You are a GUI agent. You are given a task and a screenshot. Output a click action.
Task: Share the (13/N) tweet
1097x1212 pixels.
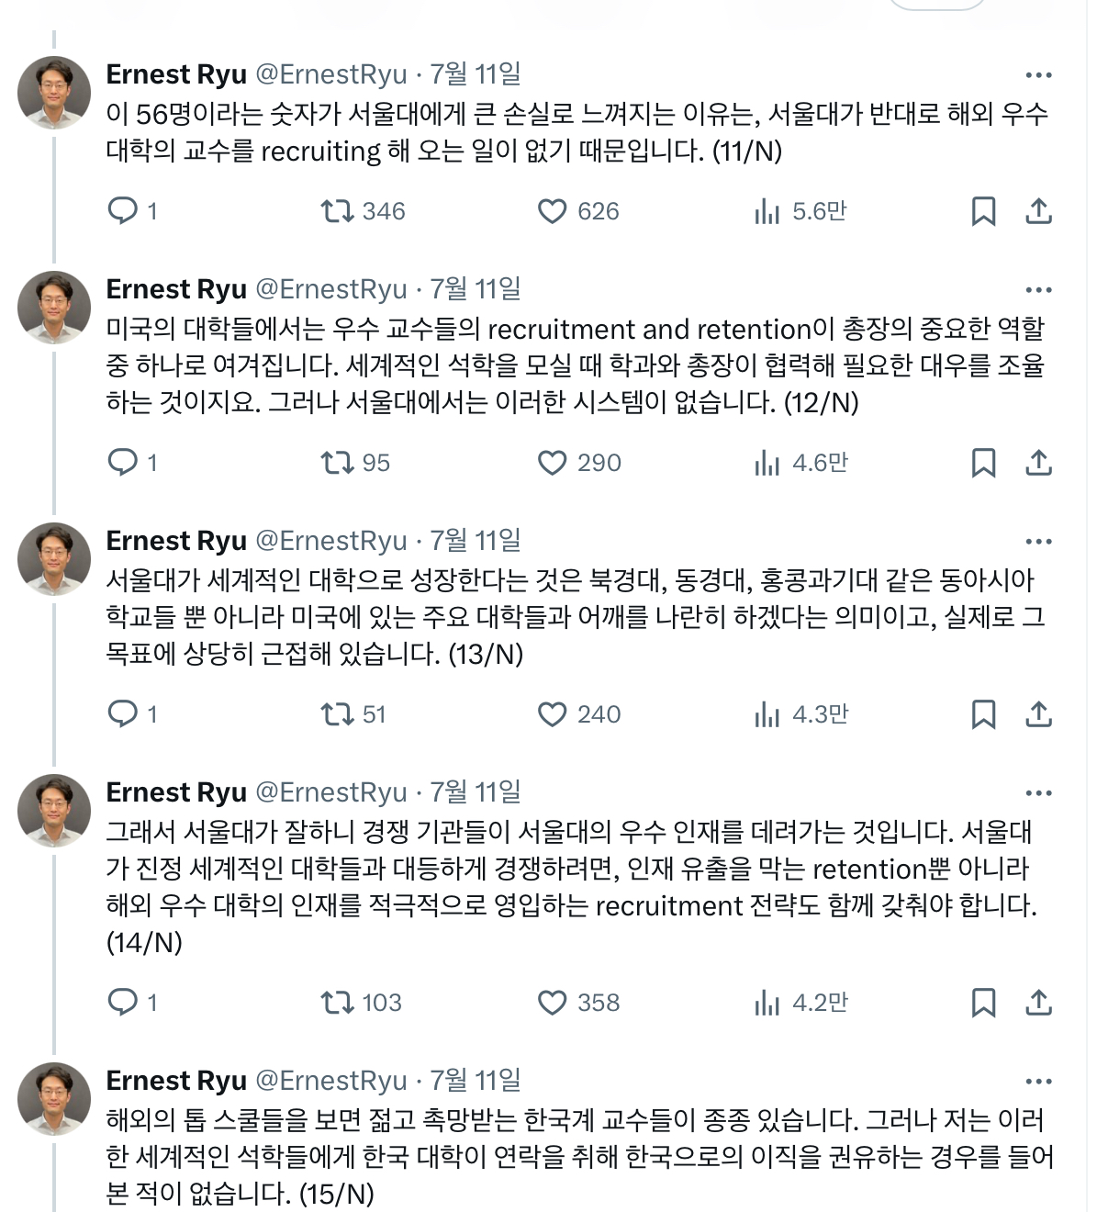(x=1038, y=714)
